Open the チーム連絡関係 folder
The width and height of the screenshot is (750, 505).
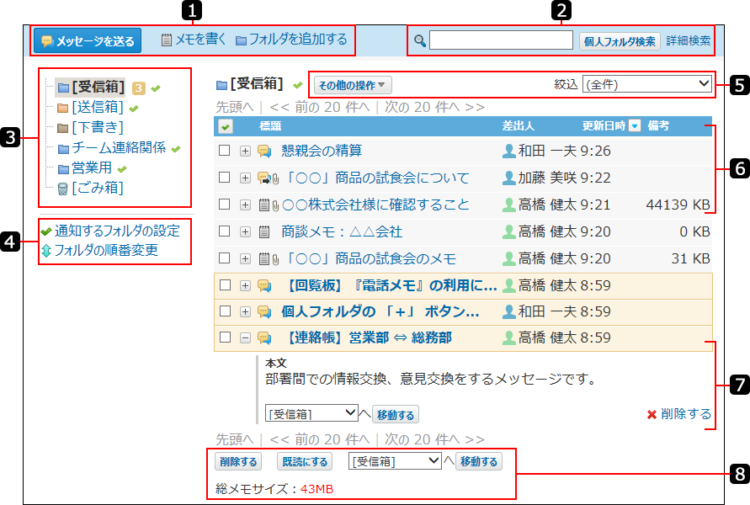pos(119,148)
